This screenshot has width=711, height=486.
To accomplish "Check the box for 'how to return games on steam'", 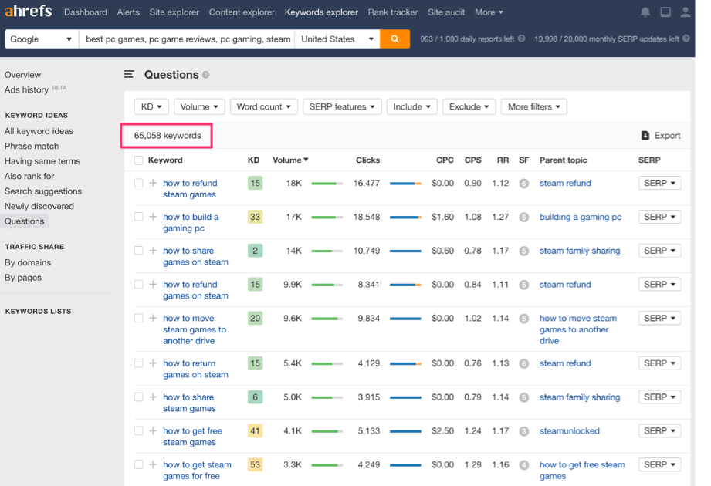I will 139,363.
